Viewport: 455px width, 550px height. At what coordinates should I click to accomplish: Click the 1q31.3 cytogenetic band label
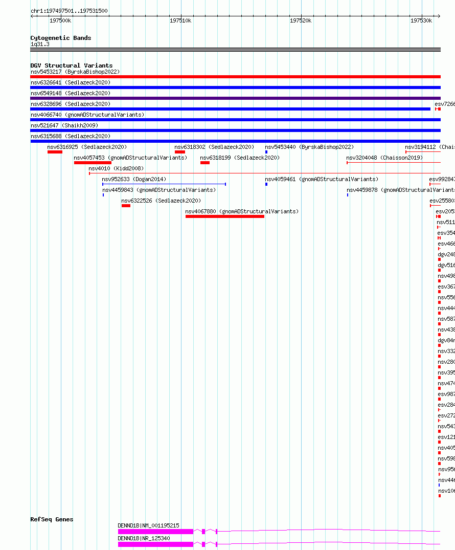[40, 44]
